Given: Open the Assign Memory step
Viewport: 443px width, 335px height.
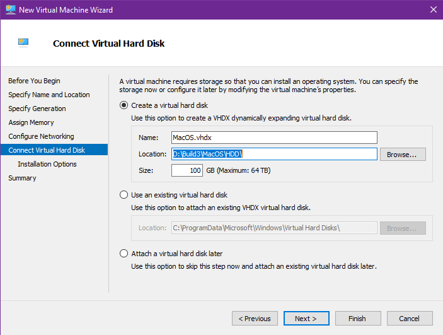Looking at the screenshot, I should tap(31, 122).
